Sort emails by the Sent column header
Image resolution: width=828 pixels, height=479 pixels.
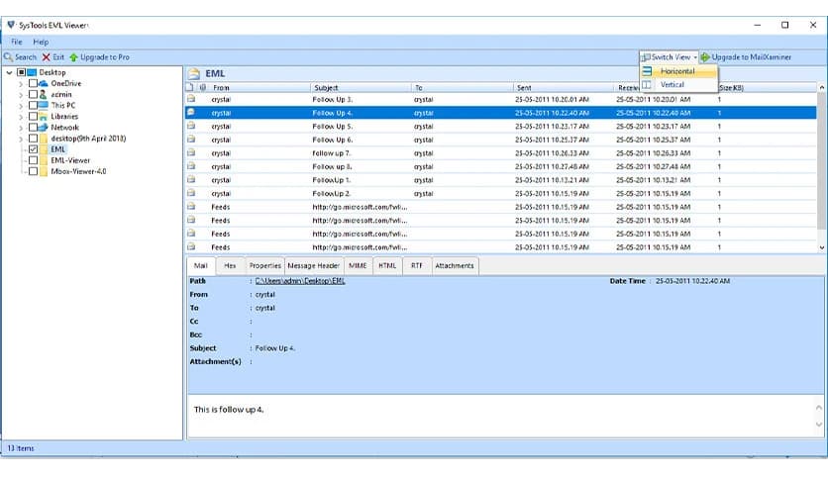tap(563, 87)
